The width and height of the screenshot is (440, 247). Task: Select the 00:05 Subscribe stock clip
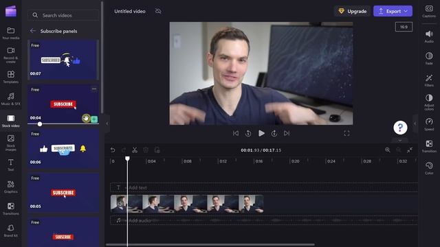[x=63, y=193]
